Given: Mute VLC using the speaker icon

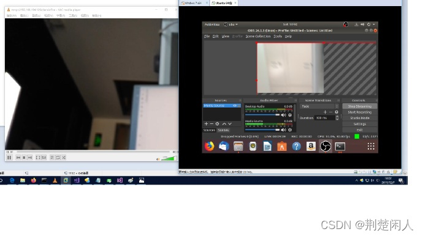Looking at the screenshot, I should tap(158, 159).
